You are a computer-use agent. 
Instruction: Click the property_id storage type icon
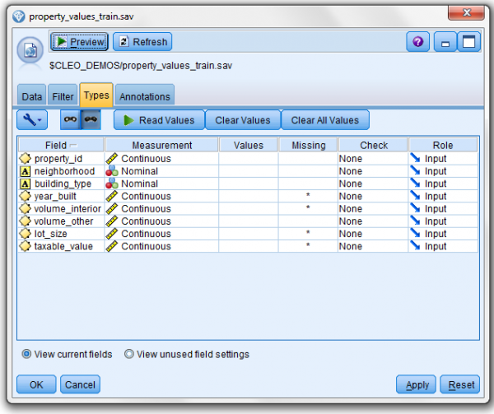click(25, 158)
